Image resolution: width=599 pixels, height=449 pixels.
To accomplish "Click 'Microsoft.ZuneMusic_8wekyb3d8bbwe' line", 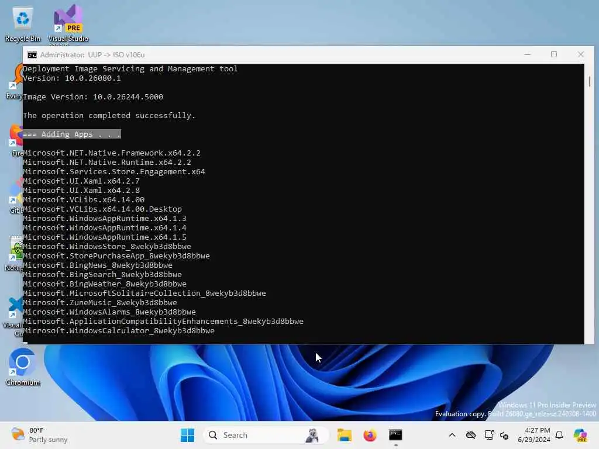I will tap(100, 303).
